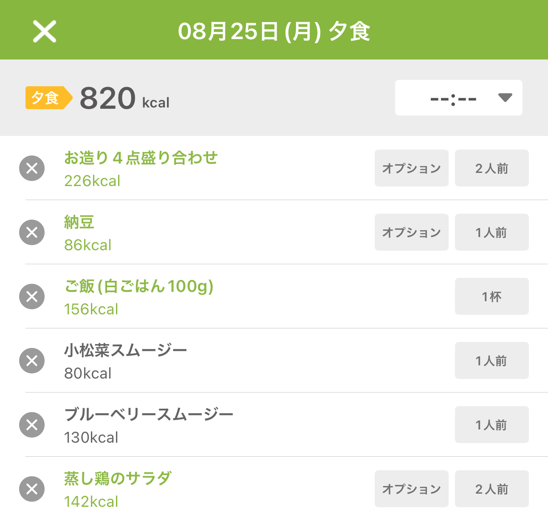
Task: Delete 小松菜スムージー entry
Action: [32, 361]
